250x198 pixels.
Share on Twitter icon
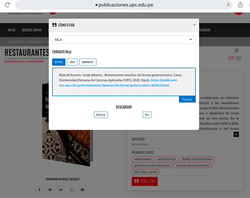(50, 190)
